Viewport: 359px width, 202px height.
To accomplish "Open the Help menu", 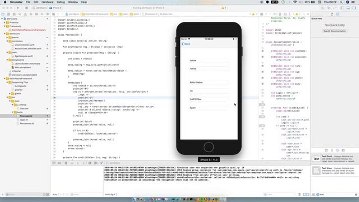I will pos(84,2).
